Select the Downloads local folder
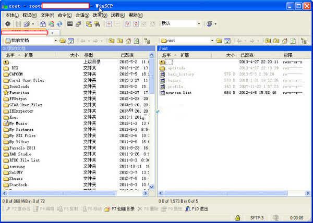The height and width of the screenshot is (223, 313). point(16,86)
